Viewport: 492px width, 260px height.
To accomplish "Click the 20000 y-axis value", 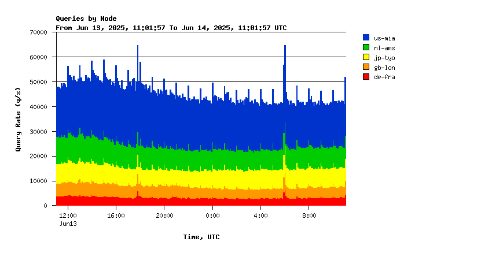I will click(x=39, y=156).
